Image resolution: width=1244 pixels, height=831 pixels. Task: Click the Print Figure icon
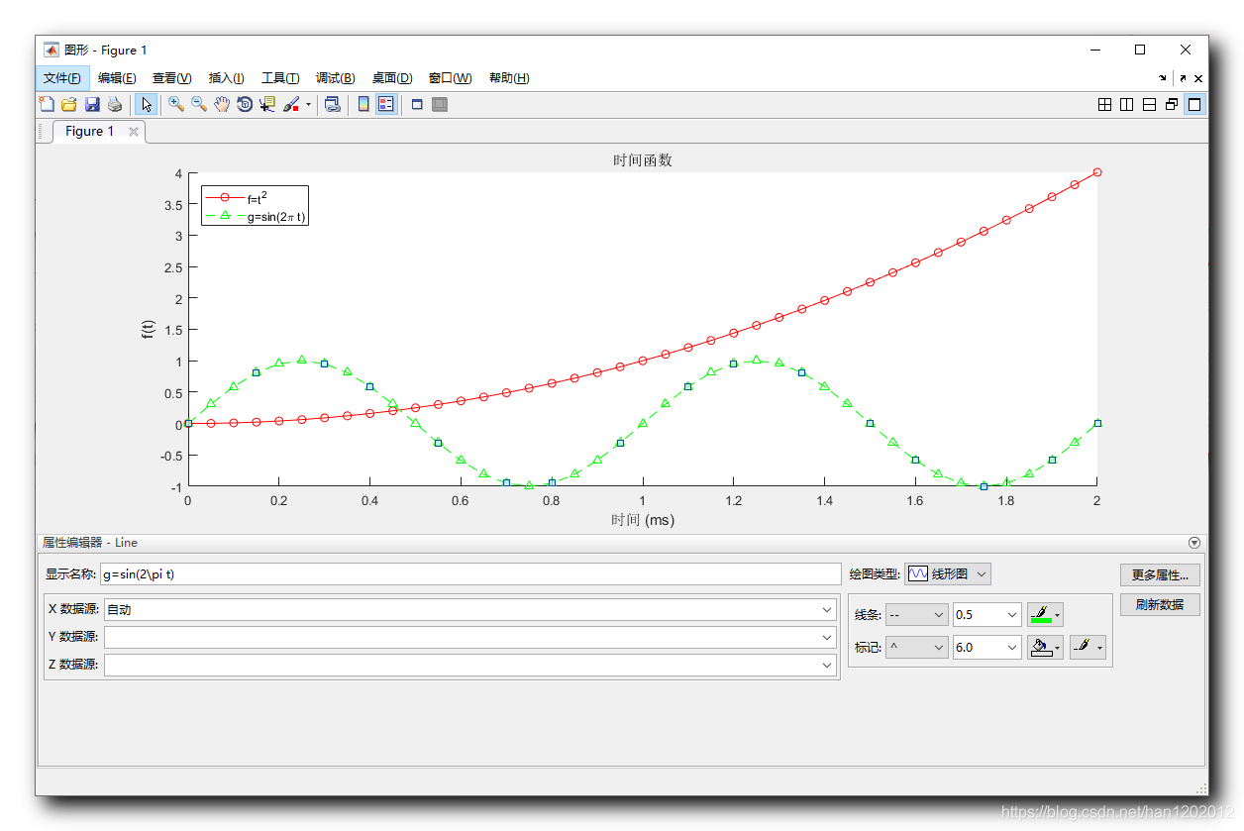[115, 104]
